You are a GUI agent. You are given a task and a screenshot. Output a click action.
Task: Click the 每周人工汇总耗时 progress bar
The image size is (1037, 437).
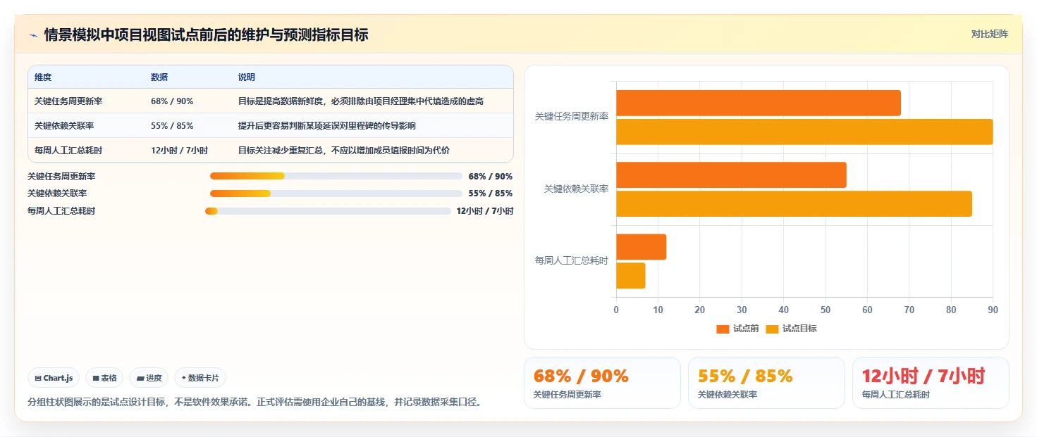click(328, 211)
